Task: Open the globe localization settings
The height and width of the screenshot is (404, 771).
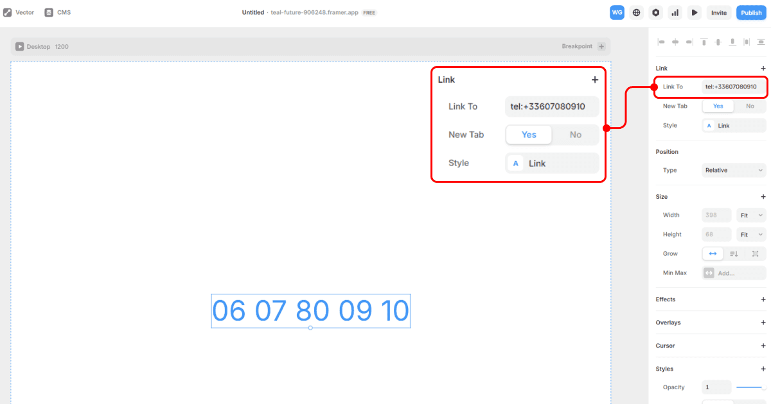Action: pos(636,12)
